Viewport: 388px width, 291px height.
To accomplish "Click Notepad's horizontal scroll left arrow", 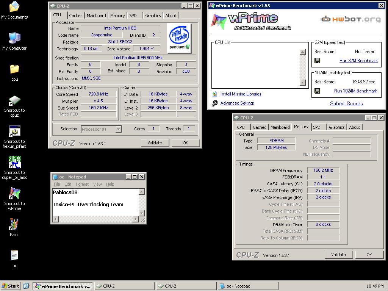I will (x=56, y=219).
